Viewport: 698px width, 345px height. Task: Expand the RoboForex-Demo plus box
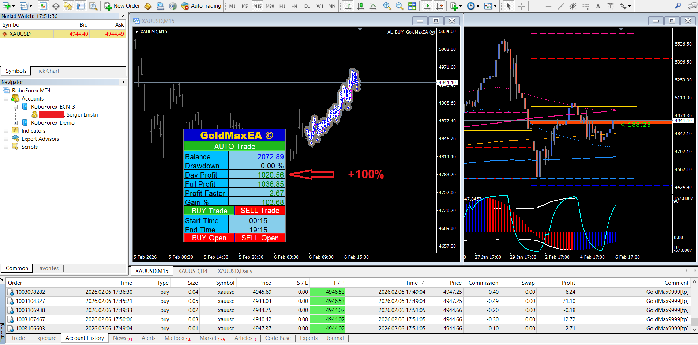(x=15, y=123)
